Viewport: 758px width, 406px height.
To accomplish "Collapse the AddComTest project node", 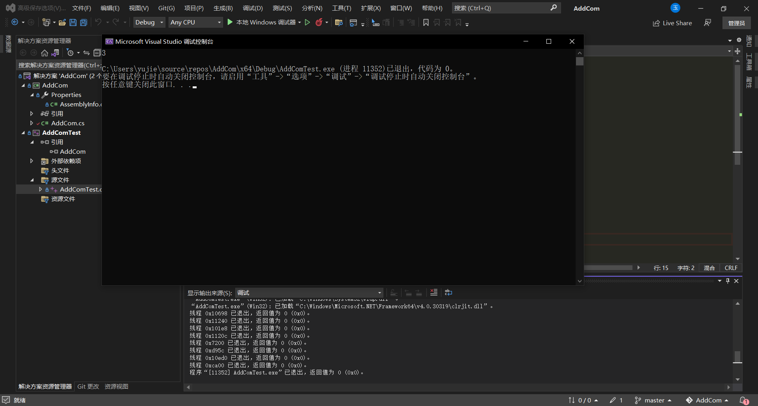I will click(x=23, y=133).
